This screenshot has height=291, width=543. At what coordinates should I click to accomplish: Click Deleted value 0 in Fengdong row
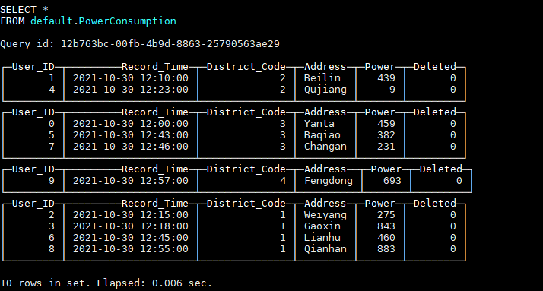point(459,181)
